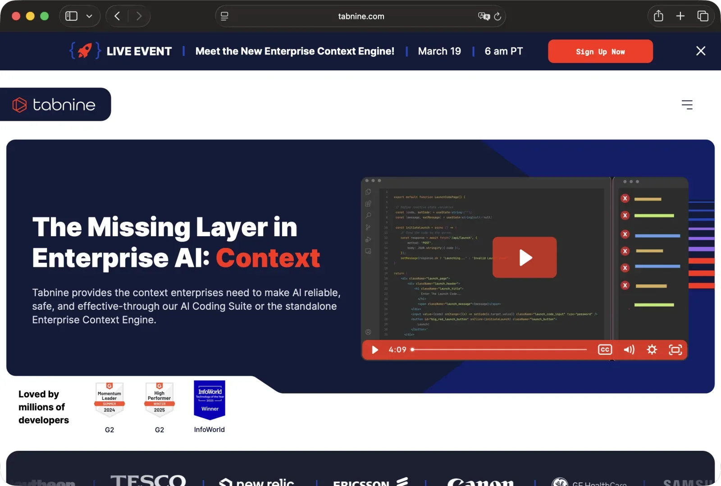Viewport: 721px width, 486px height.
Task: Open a new tab with plus icon
Action: (x=680, y=16)
